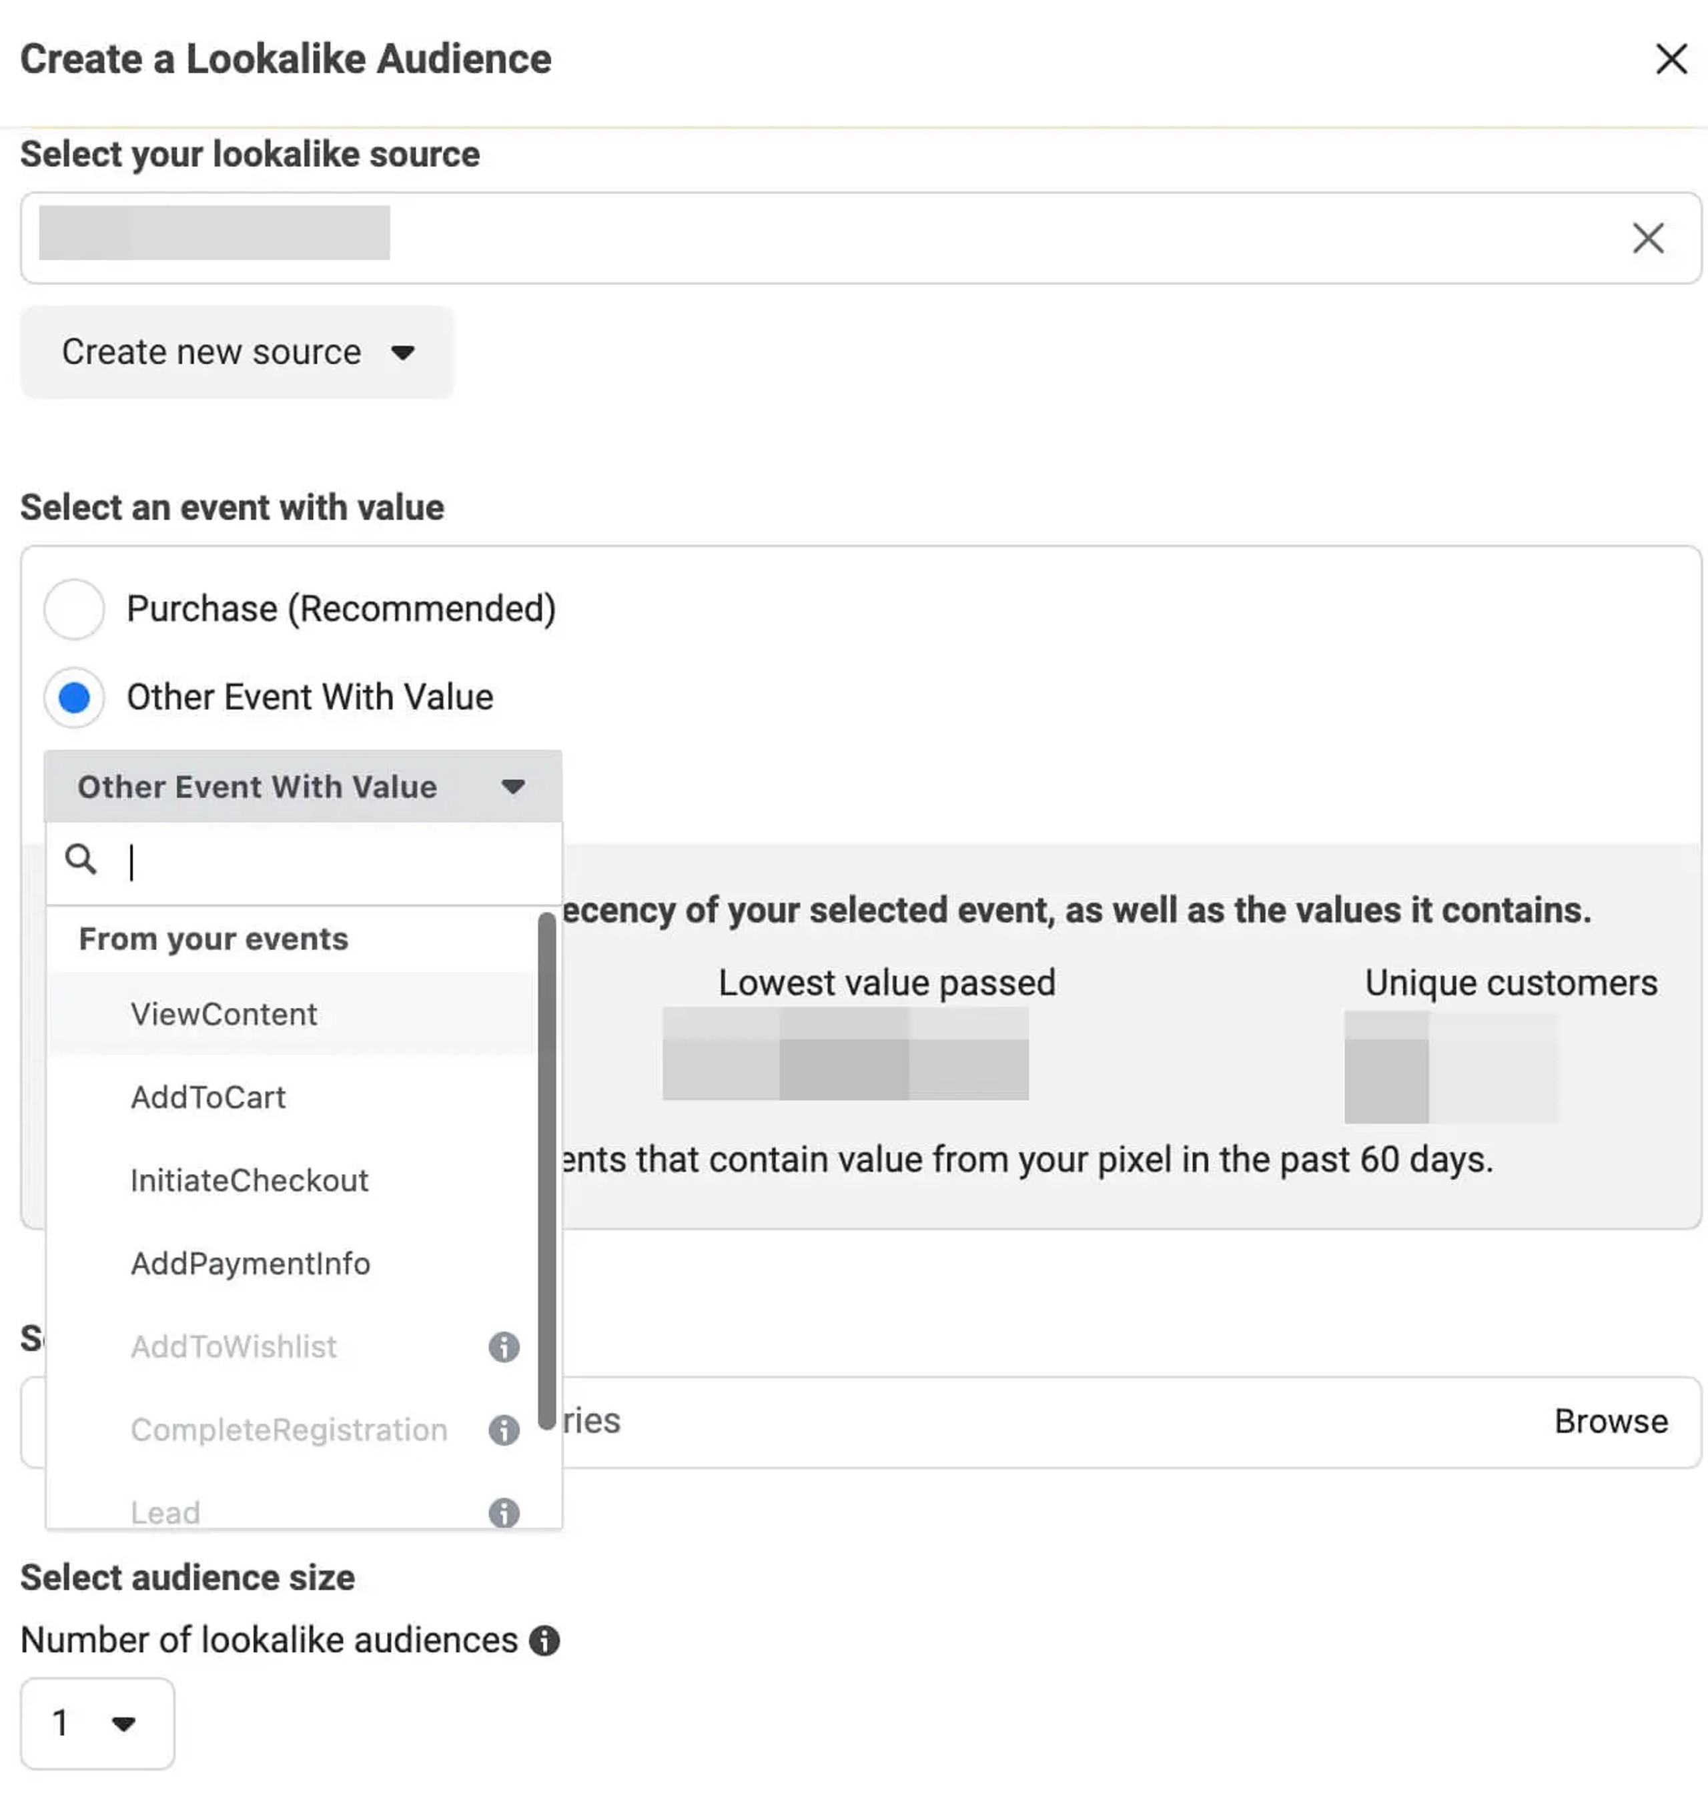Expand the Create new source dropdown
The height and width of the screenshot is (1804, 1708).
(x=237, y=352)
